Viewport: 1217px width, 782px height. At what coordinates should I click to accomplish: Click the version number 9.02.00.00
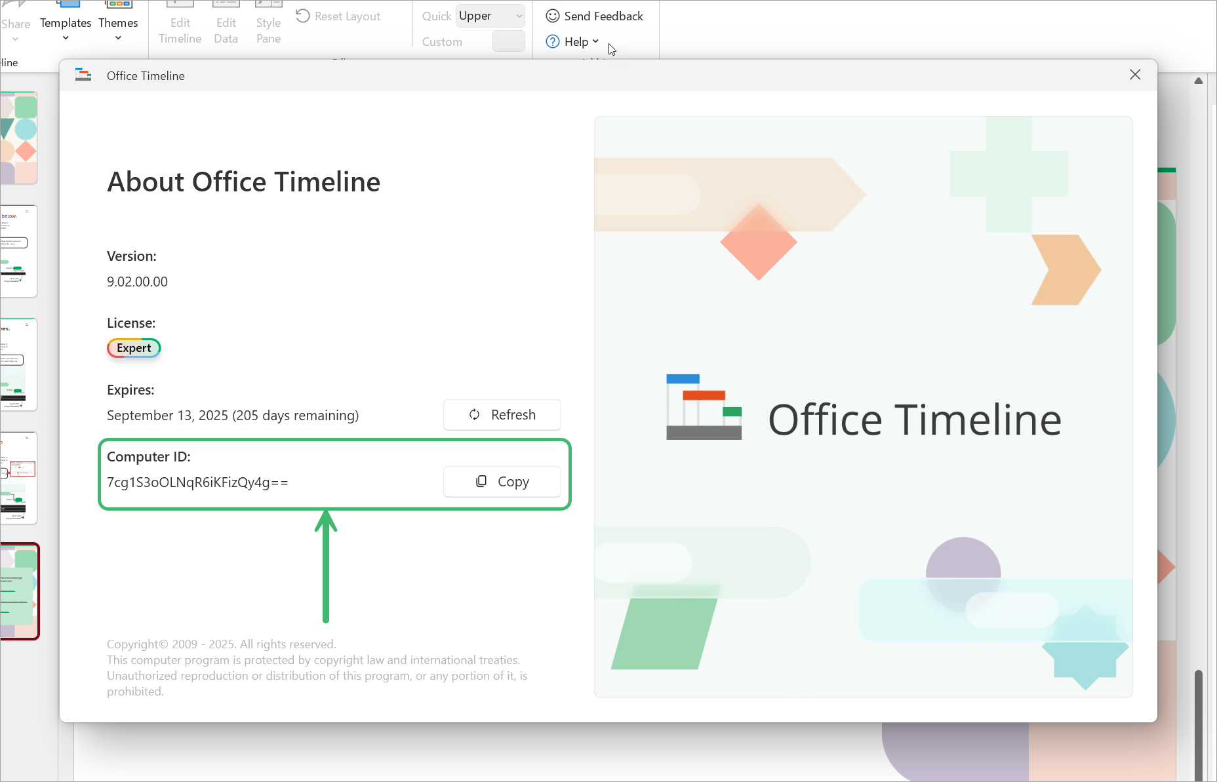[x=137, y=282]
